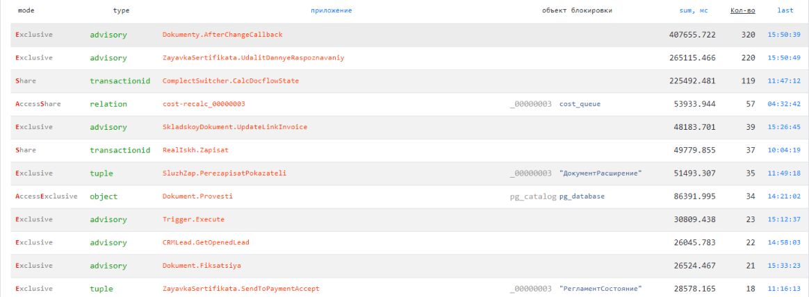Select the CRMLead.GetOpenedLead entry
Image resolution: width=809 pixels, height=297 pixels.
point(206,243)
